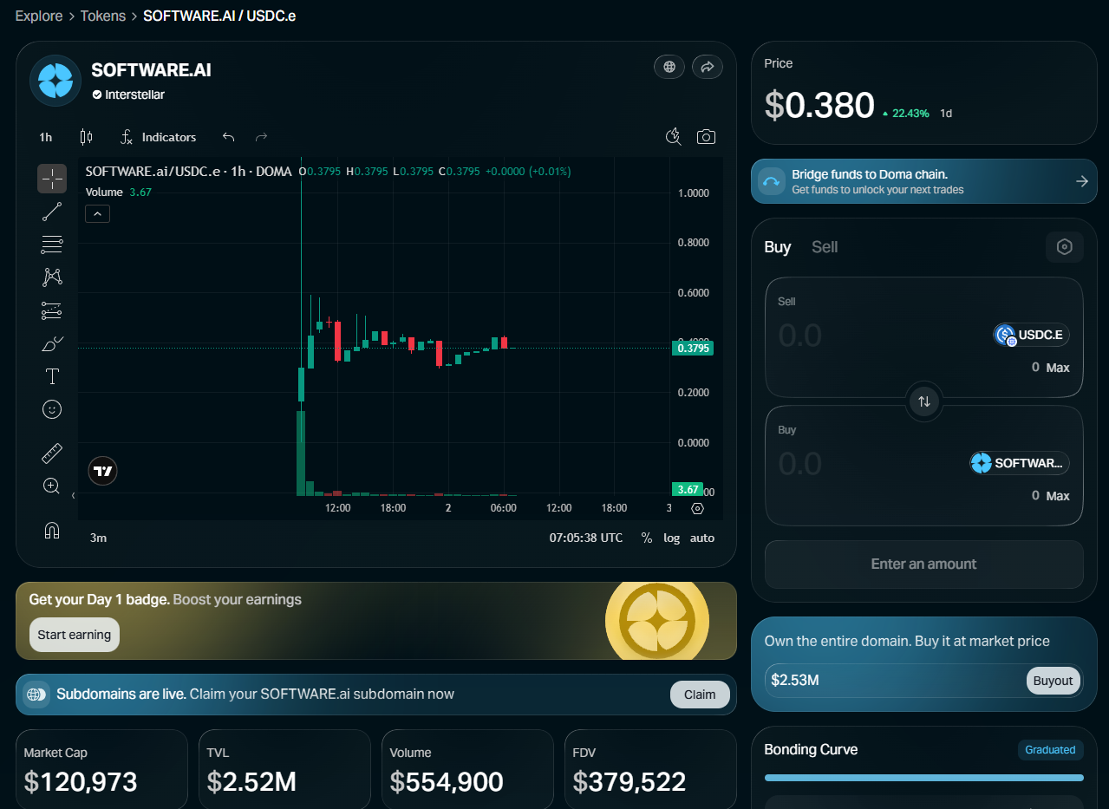Take a chart snapshot with camera icon
Viewport: 1109px width, 809px height.
tap(706, 137)
